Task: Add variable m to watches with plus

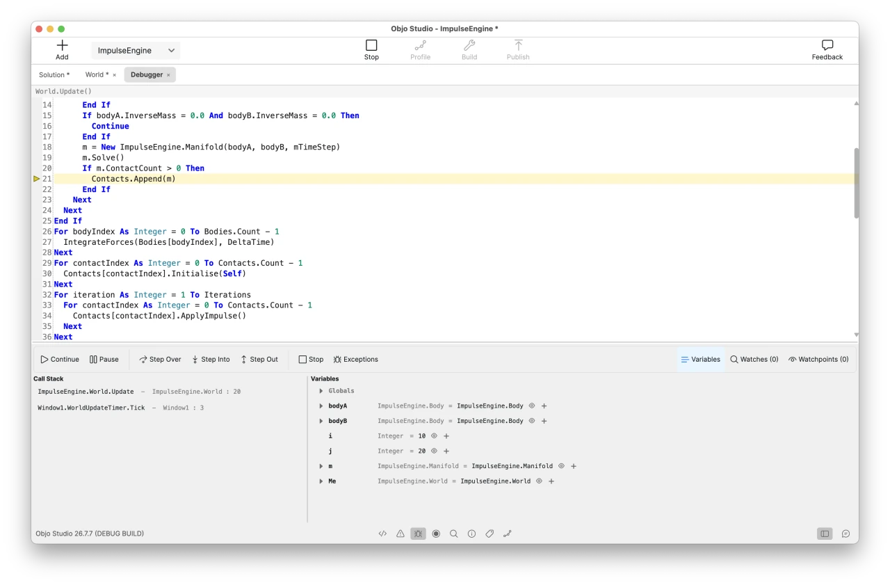Action: point(574,466)
